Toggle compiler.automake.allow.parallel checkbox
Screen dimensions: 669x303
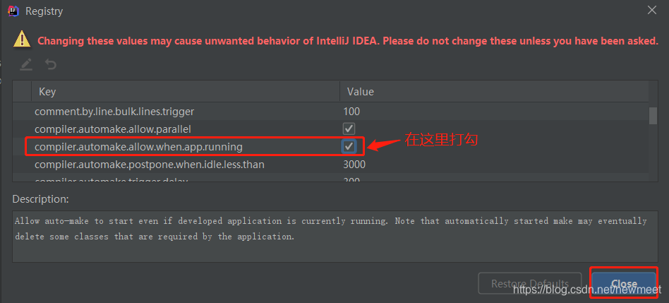[x=349, y=129]
